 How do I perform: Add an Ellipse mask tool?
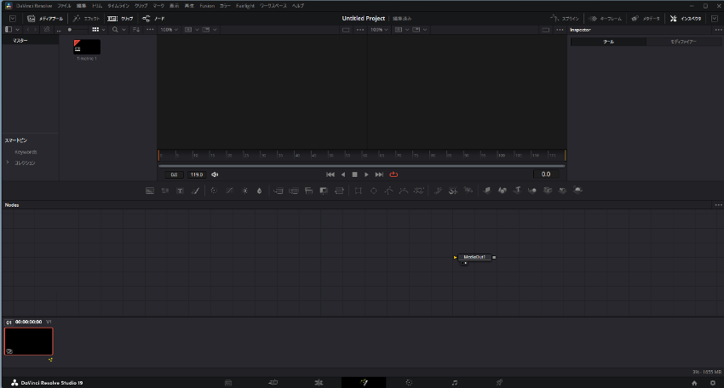tap(373, 191)
